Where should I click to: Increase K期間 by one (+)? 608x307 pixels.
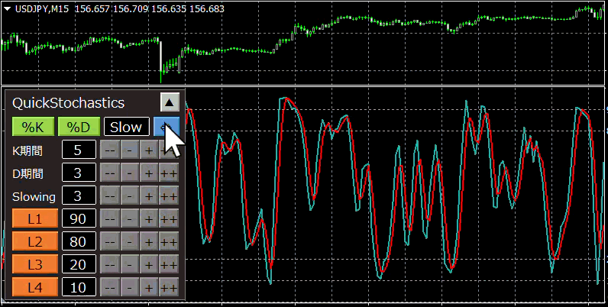[x=149, y=150]
